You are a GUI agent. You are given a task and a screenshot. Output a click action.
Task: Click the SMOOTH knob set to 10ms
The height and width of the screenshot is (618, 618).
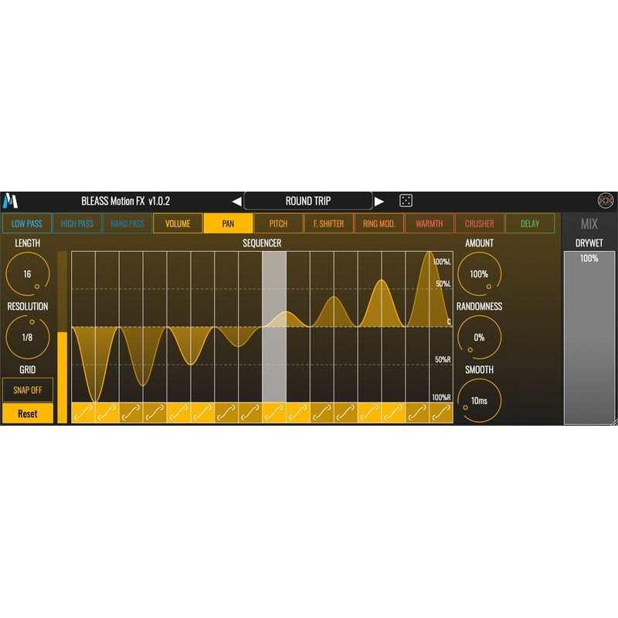coord(480,399)
